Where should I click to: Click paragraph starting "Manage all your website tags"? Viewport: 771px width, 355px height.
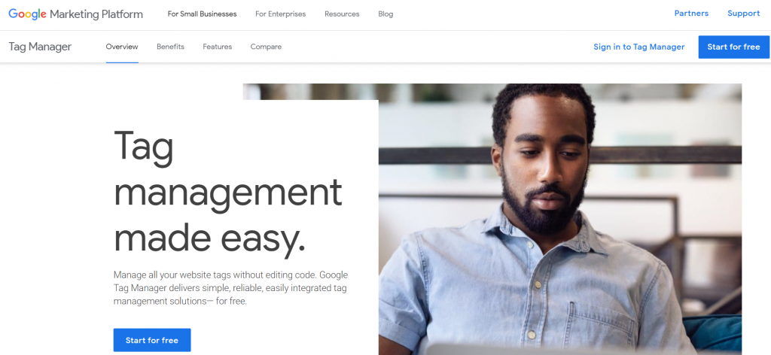(230, 288)
